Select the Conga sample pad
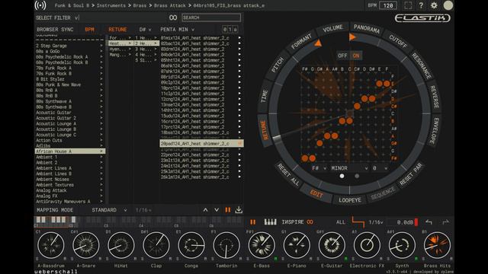This screenshot has height=274, width=488. tap(191, 245)
